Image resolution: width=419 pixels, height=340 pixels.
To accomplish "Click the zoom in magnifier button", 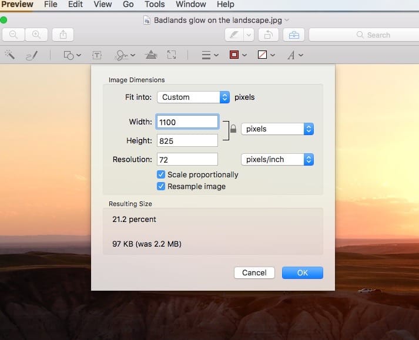I will tap(36, 35).
